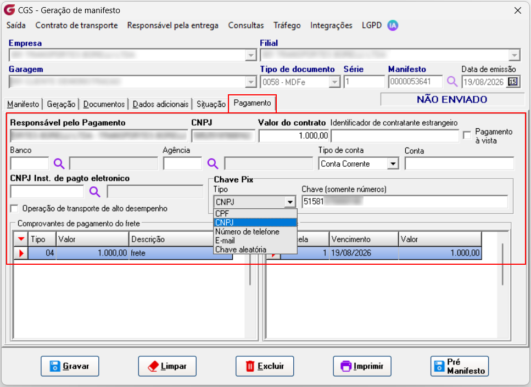The image size is (531, 387).
Task: Choose CPF in the Pix type list
Action: point(255,214)
